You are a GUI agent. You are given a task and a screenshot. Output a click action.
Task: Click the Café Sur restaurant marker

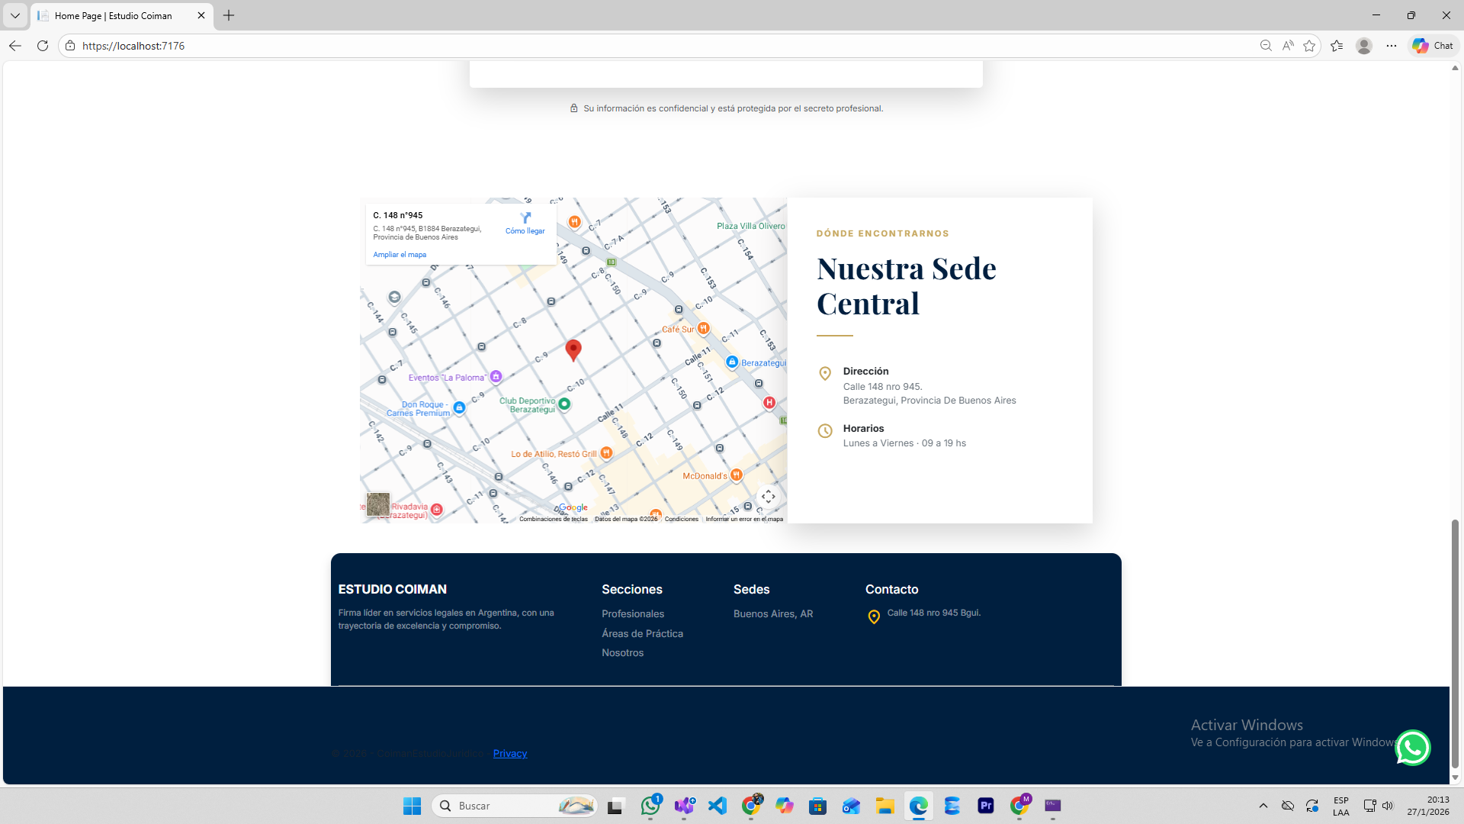point(702,328)
